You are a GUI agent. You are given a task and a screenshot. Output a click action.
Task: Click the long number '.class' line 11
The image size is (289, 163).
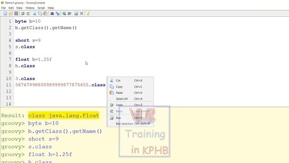coord(60,85)
